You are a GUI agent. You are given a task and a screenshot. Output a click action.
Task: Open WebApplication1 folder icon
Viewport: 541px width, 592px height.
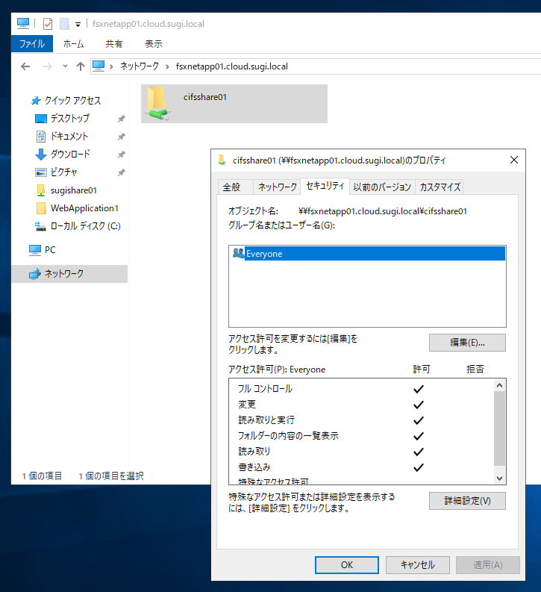pos(41,208)
